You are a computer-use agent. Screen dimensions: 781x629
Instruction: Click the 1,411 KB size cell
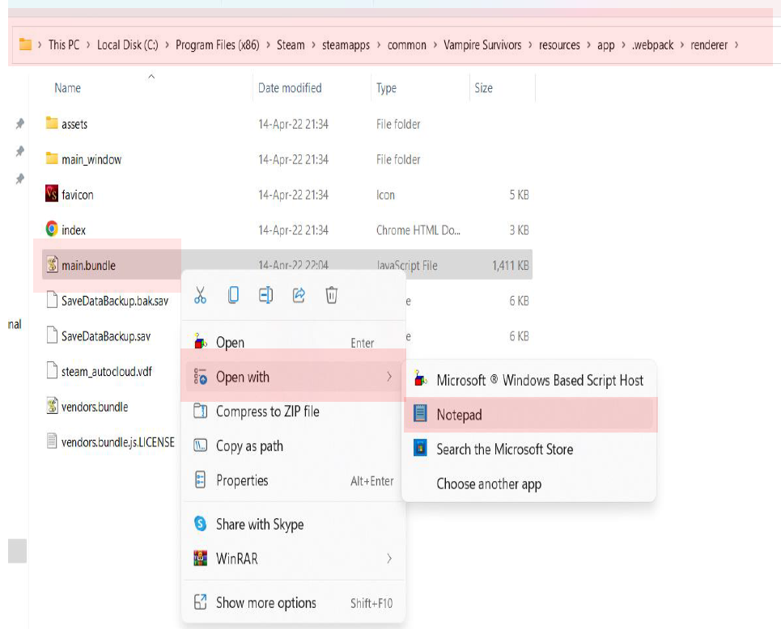coord(511,265)
